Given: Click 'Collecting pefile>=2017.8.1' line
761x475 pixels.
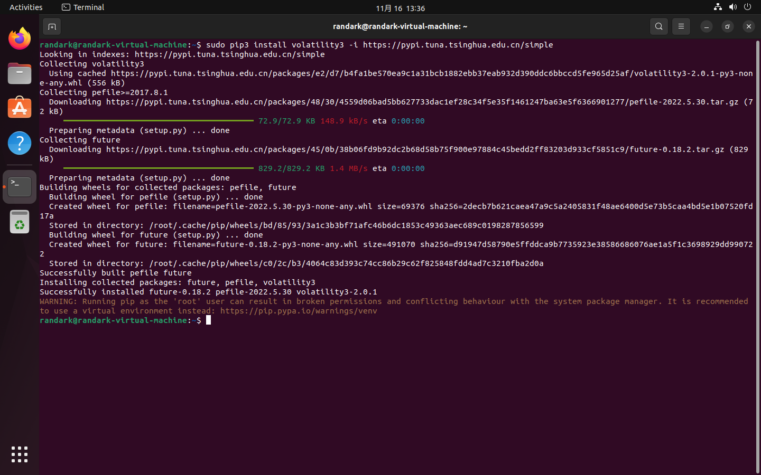Looking at the screenshot, I should click(x=104, y=92).
